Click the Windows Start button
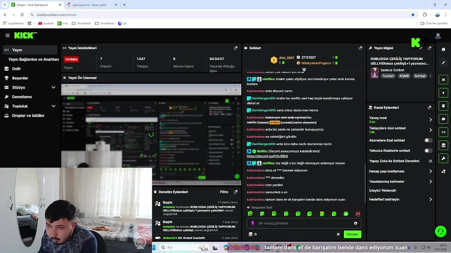 (154, 247)
